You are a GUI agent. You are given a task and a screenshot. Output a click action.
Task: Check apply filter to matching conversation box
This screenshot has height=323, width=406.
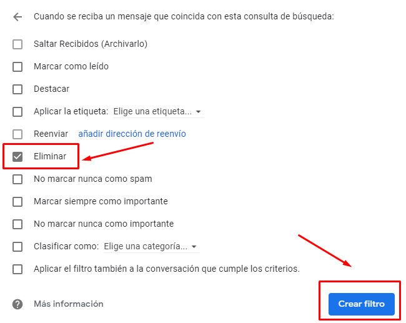[x=17, y=269]
